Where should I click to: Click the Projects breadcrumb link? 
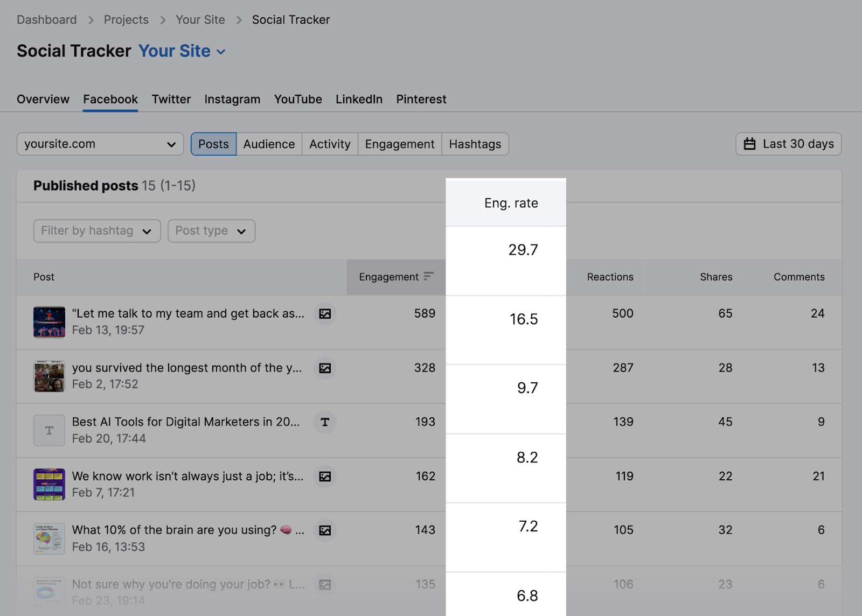tap(126, 19)
